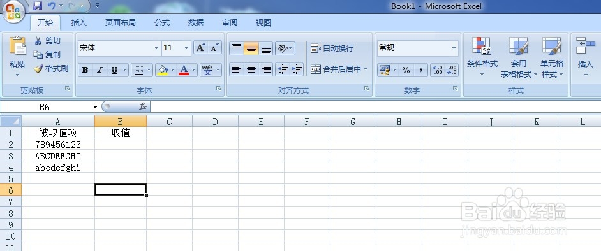
Task: Open quick access toolbar customize arrow
Action: [97, 6]
